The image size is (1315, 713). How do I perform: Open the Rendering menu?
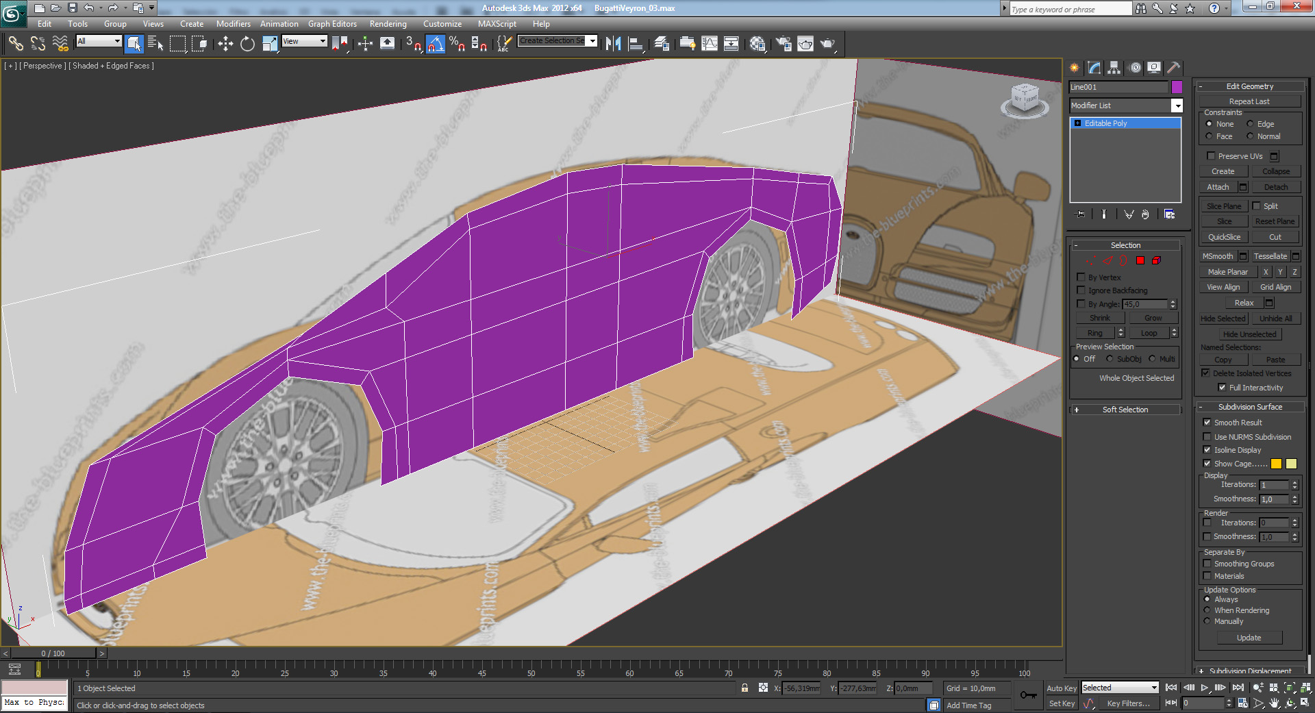click(x=388, y=24)
